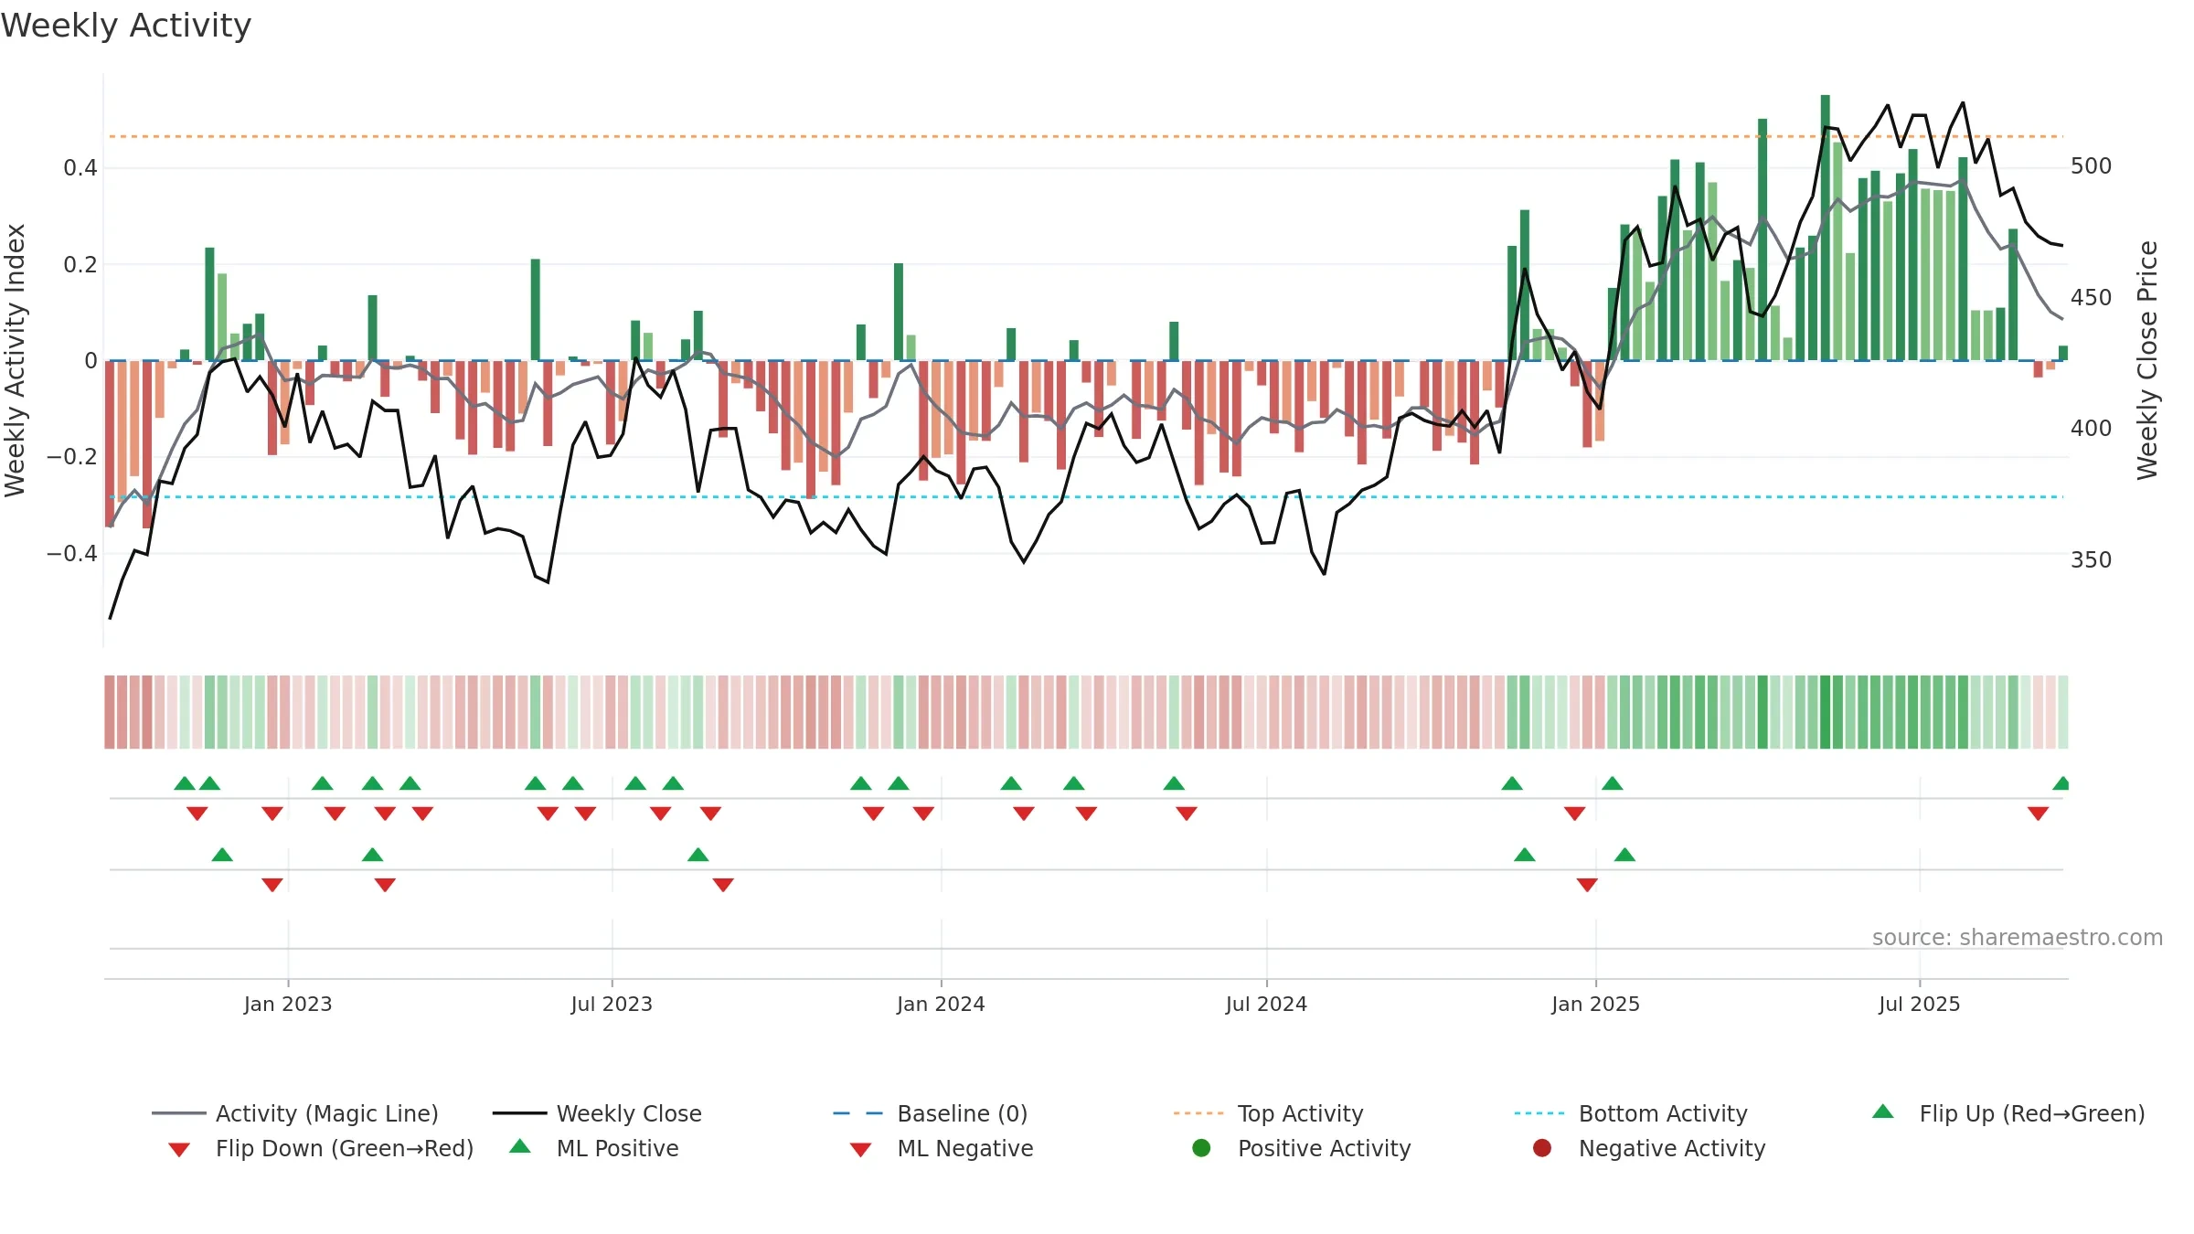Image resolution: width=2194 pixels, height=1234 pixels.
Task: Click the Jul 2024 x-axis label
Action: tap(1266, 1004)
